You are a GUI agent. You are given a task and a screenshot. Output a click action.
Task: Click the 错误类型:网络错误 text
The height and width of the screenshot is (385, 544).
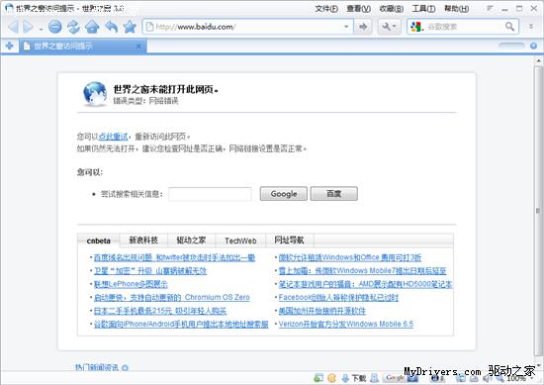click(145, 101)
